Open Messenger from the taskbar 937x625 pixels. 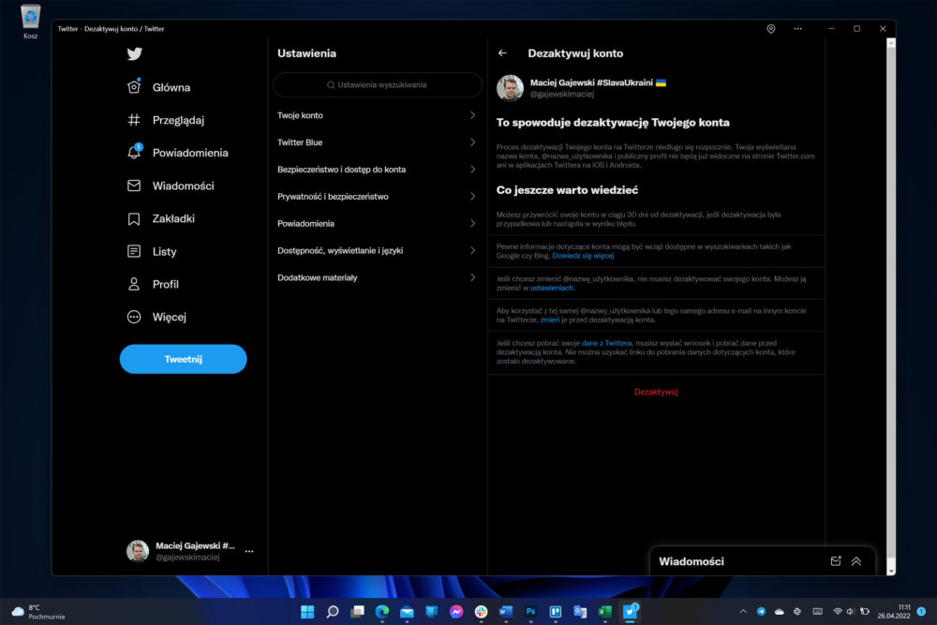coord(456,611)
